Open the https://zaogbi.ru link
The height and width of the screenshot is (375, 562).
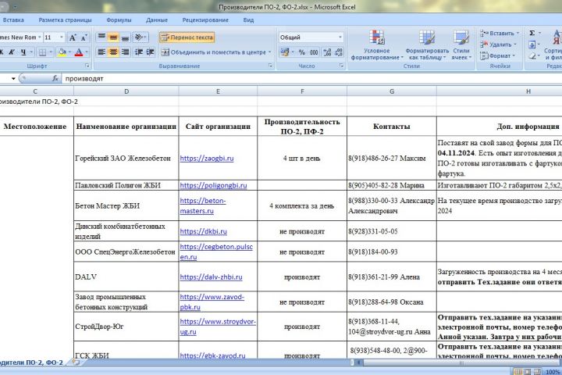[207, 159]
